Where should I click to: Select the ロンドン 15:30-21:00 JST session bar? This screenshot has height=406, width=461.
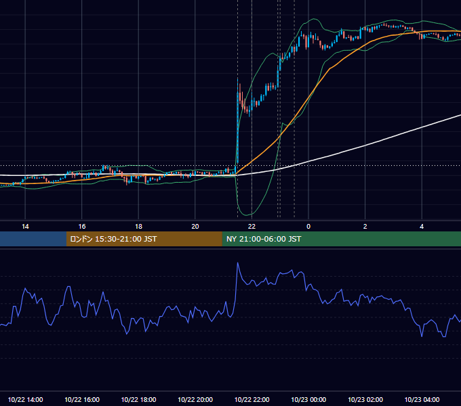coord(144,239)
